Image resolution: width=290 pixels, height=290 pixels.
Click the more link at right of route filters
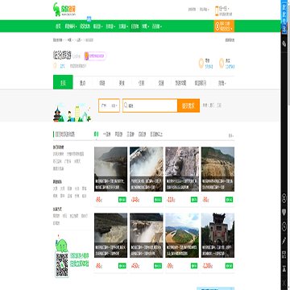[x=230, y=136]
